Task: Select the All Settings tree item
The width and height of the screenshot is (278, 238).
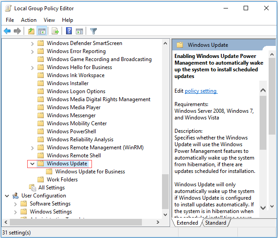Action: coord(51,188)
